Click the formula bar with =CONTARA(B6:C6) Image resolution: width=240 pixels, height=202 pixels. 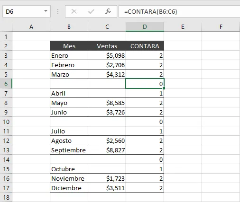[x=179, y=11]
